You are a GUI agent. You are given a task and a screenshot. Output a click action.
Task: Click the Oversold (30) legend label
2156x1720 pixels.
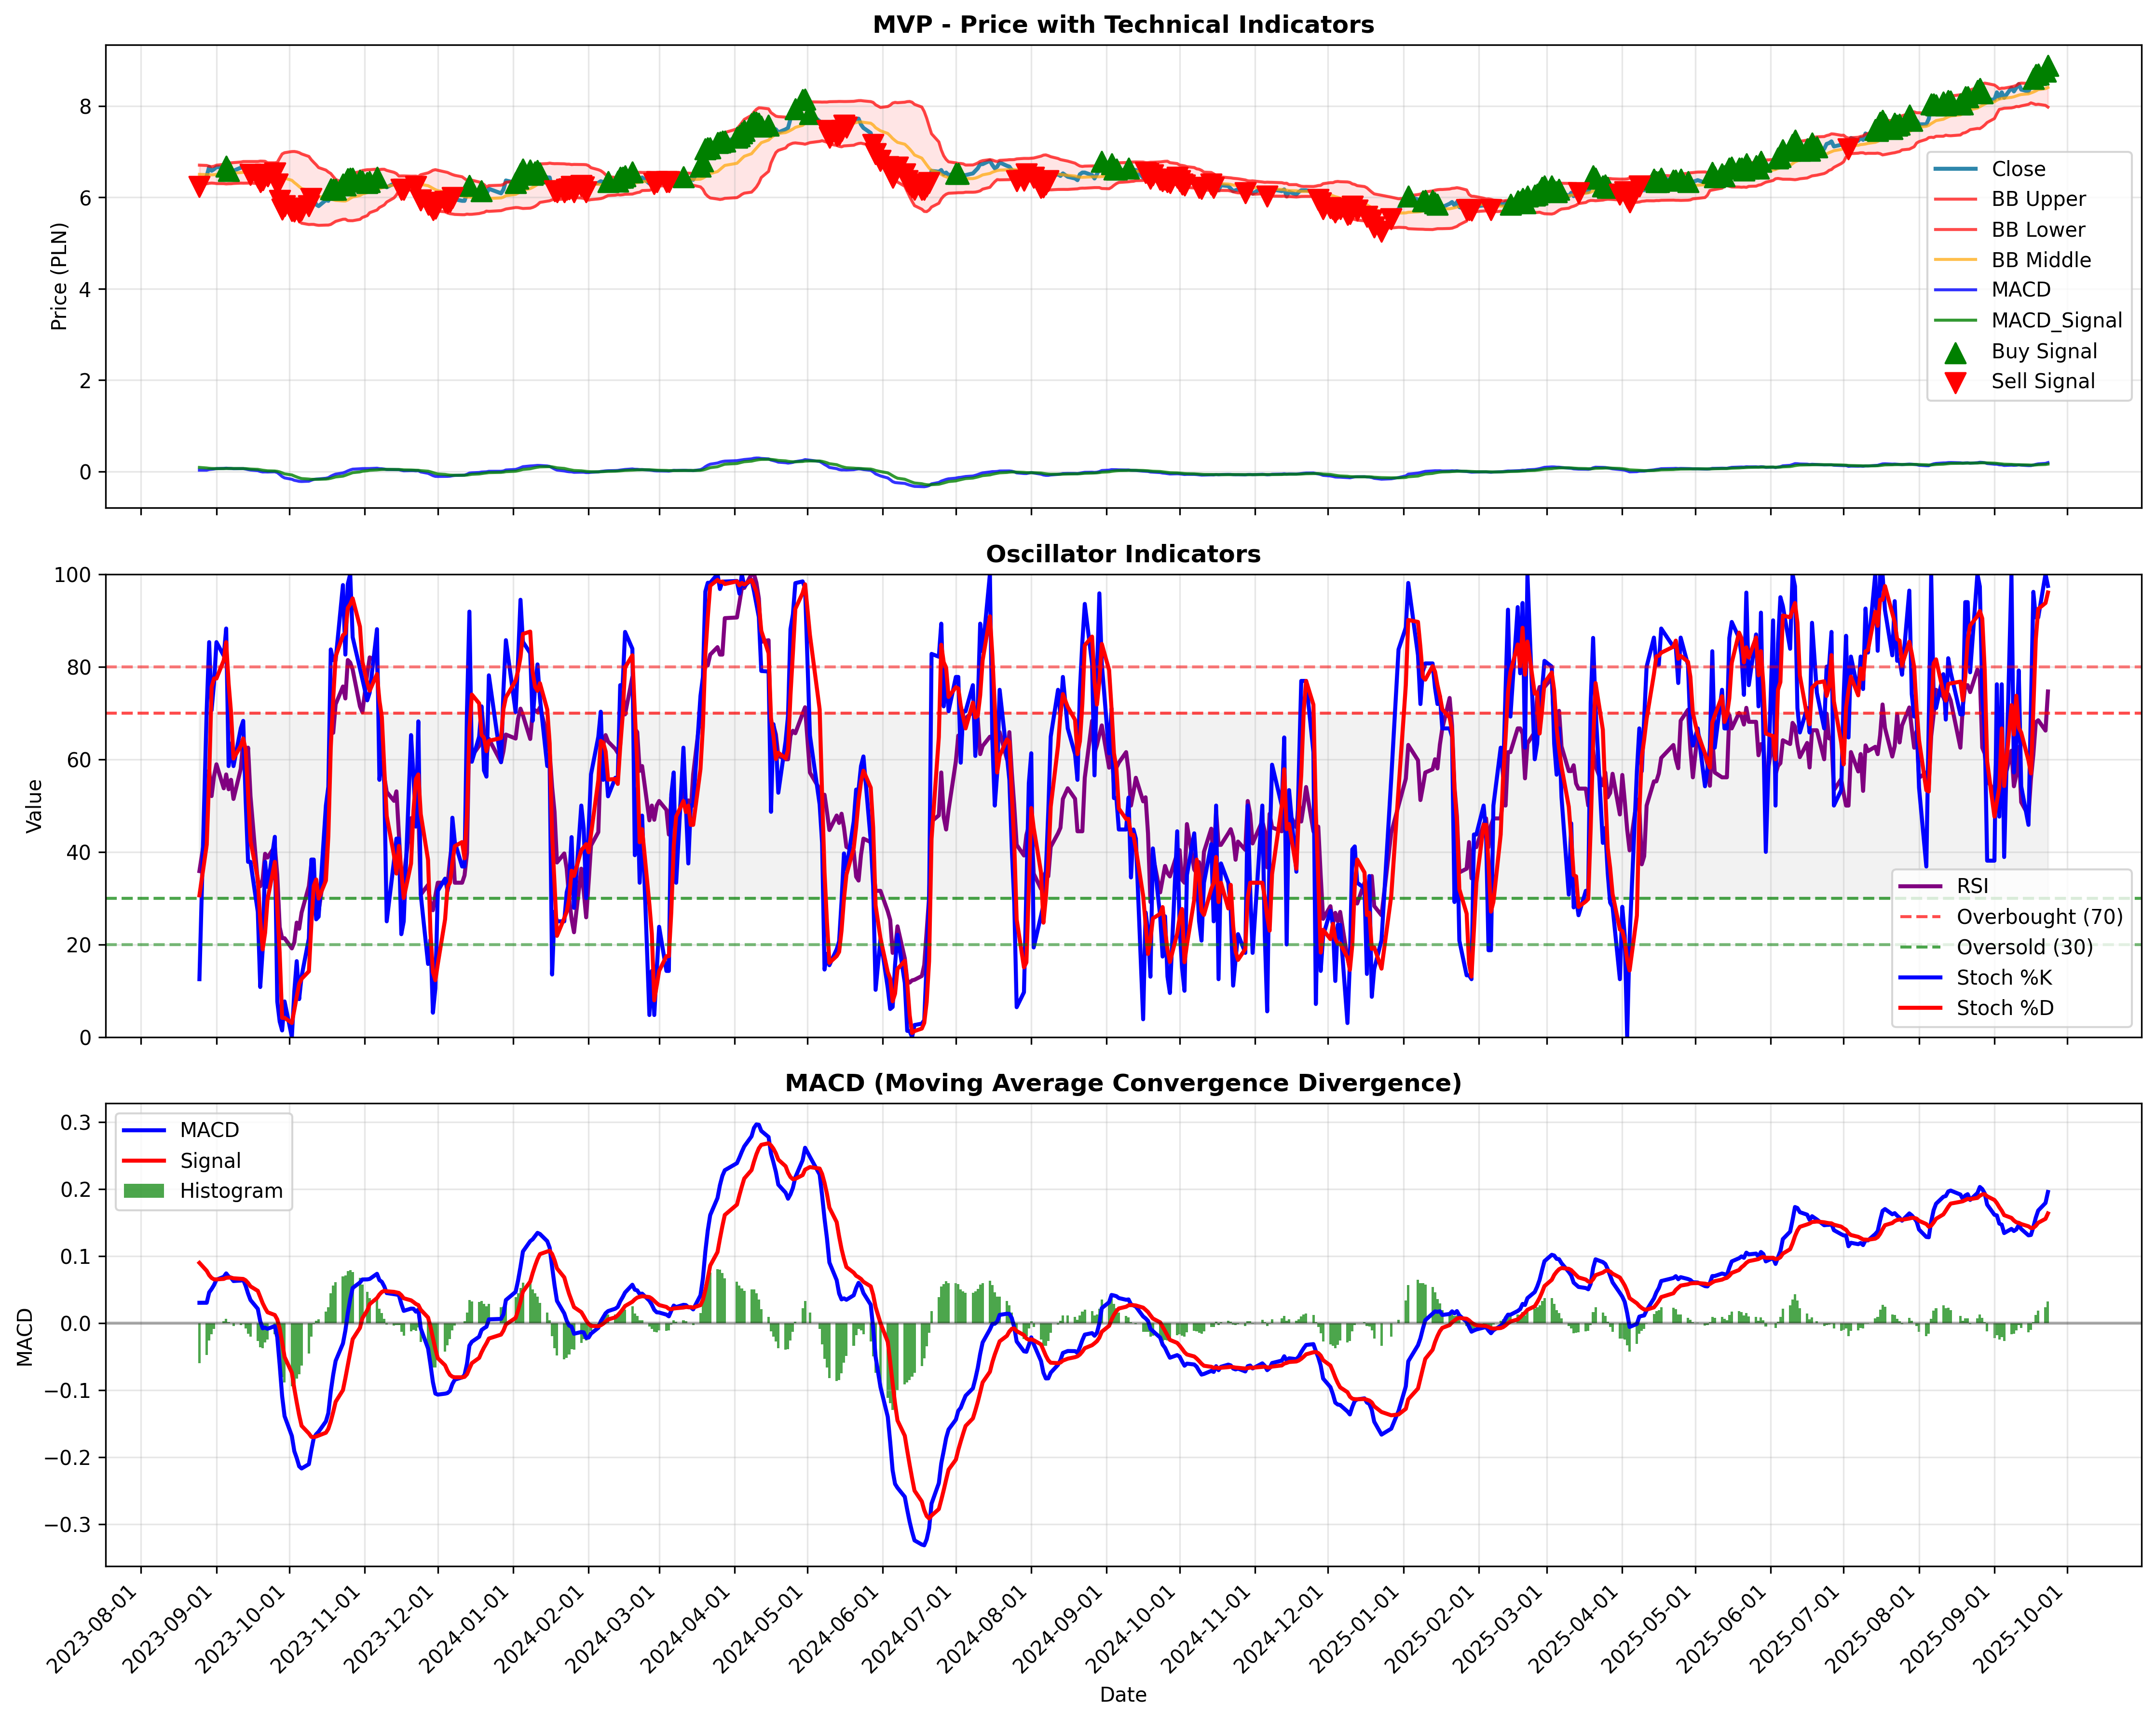(x=2025, y=947)
